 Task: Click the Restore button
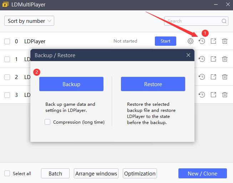pyautogui.click(x=153, y=84)
